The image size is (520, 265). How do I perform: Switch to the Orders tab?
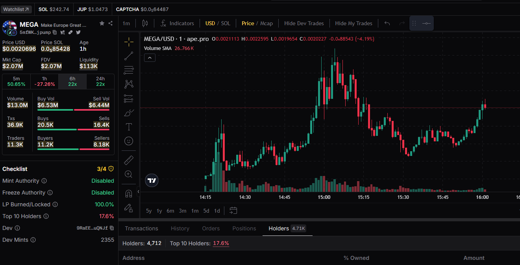click(x=211, y=228)
